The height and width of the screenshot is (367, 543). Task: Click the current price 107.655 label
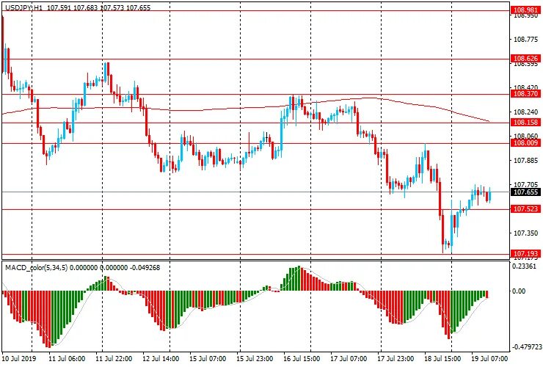click(525, 192)
